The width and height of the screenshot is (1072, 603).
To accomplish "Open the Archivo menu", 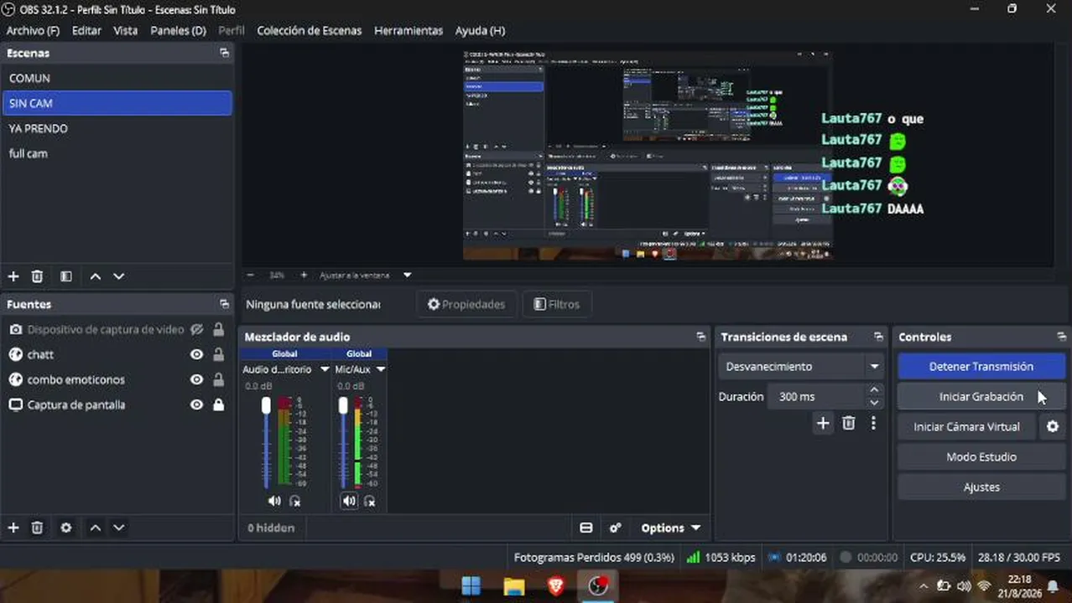I will 33,30.
